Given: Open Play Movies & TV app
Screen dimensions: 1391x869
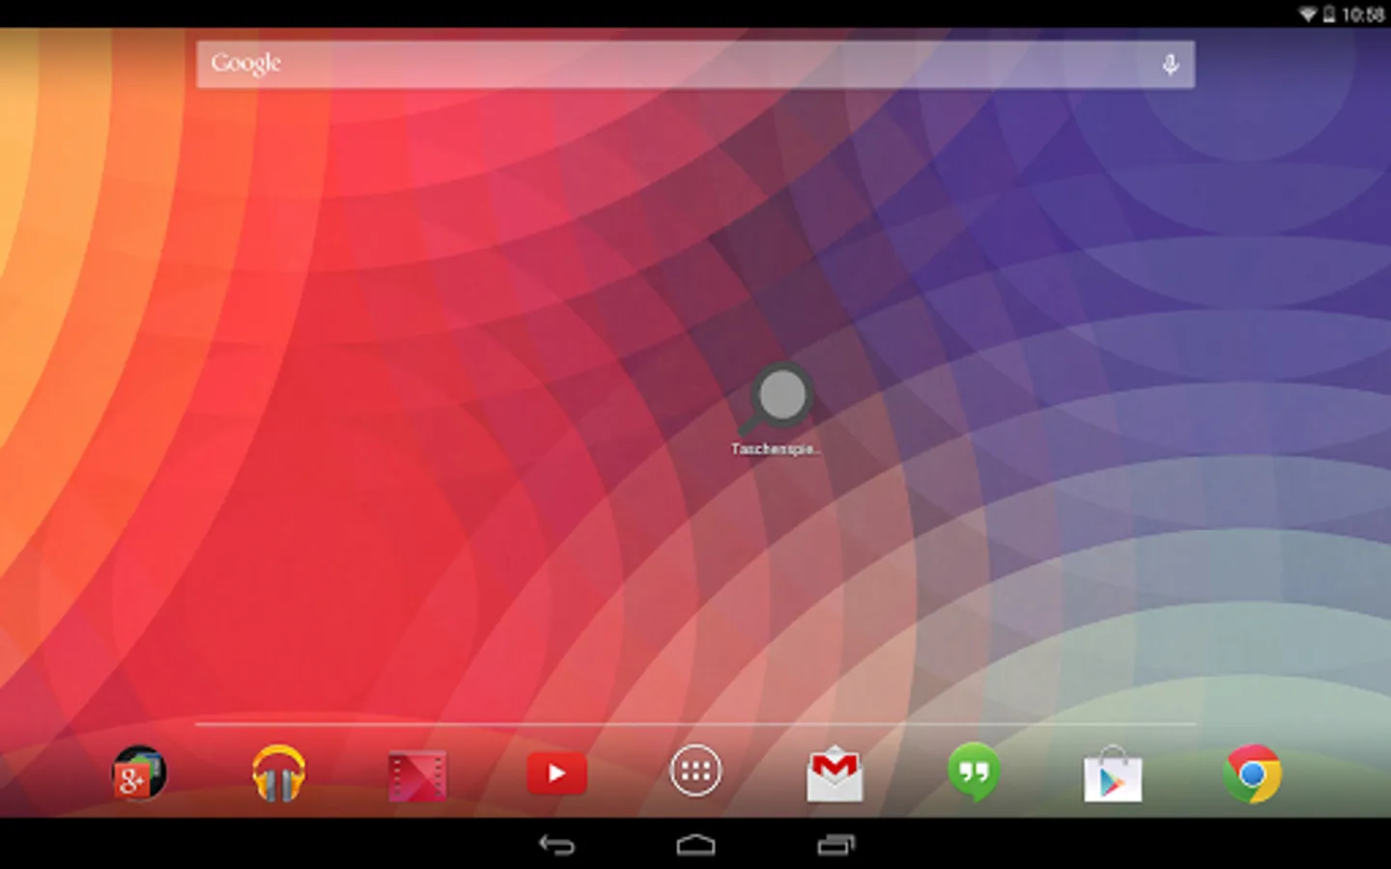Looking at the screenshot, I should click(417, 774).
